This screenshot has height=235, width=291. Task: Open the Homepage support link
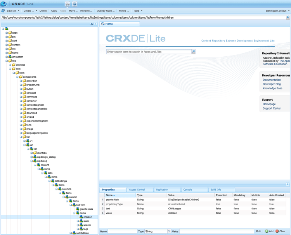pyautogui.click(x=269, y=104)
